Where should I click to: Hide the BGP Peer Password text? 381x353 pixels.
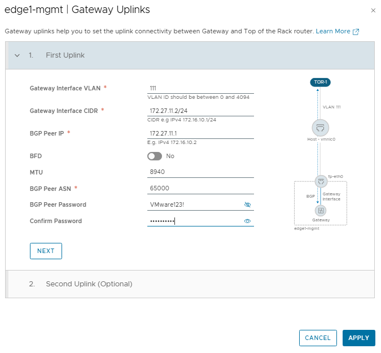pos(247,205)
